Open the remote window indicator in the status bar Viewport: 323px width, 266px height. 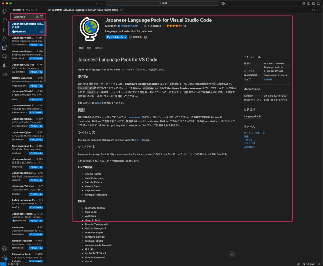pos(3,264)
